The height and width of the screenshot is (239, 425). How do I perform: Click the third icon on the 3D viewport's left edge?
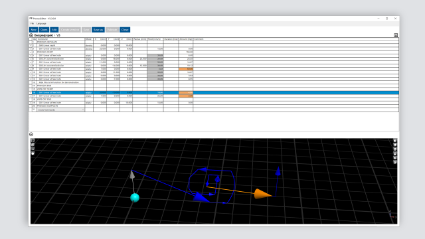click(x=33, y=149)
